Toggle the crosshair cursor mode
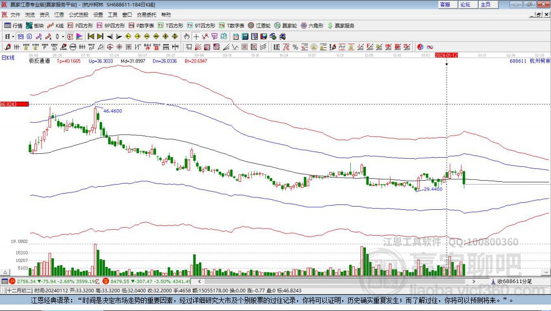 coord(196,36)
